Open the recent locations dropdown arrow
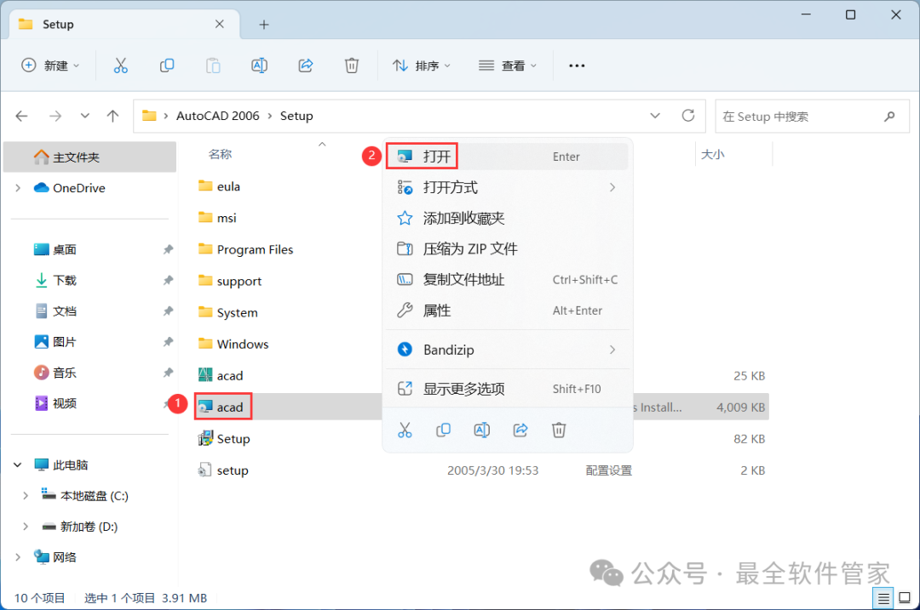920x610 pixels. [x=85, y=116]
